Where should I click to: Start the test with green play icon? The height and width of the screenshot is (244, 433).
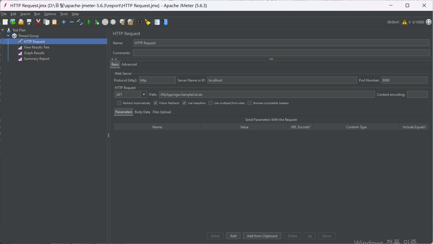89,22
